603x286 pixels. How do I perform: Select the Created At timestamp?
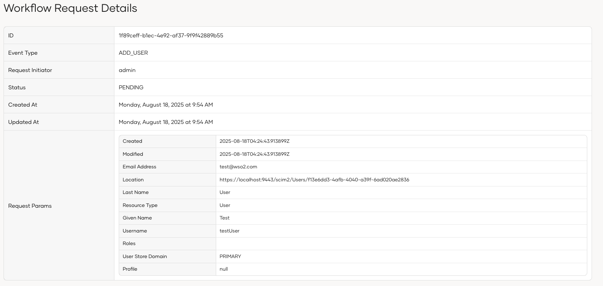click(x=165, y=105)
